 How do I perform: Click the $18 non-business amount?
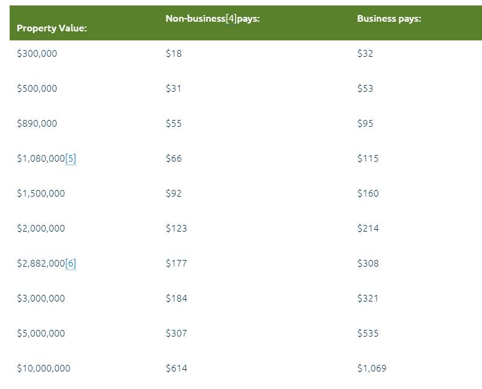[x=174, y=54]
